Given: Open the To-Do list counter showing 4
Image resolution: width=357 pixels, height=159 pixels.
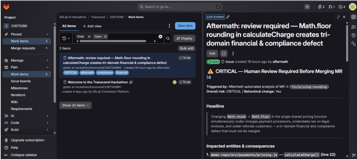Looking at the screenshot, I should tap(342, 7).
